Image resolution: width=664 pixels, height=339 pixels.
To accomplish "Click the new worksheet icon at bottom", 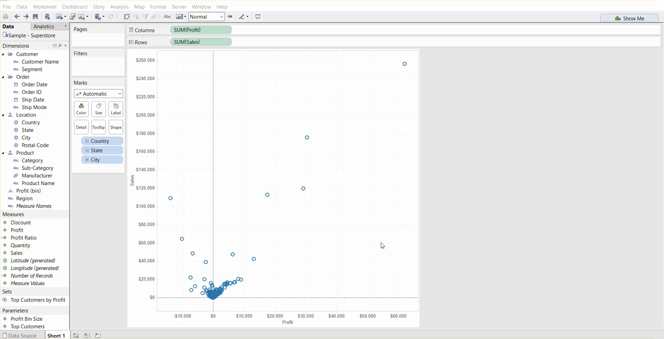I will (76, 336).
